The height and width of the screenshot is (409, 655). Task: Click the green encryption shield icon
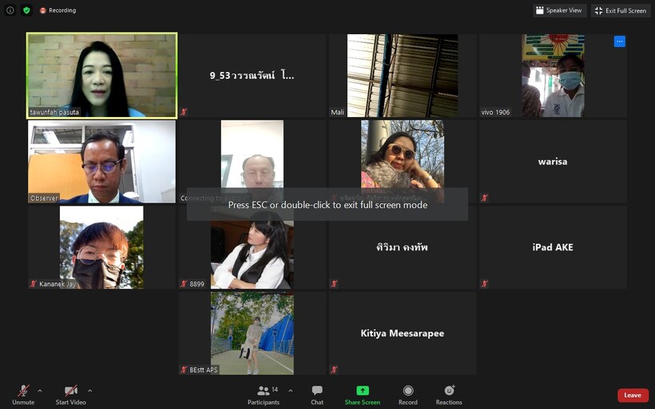coord(26,10)
